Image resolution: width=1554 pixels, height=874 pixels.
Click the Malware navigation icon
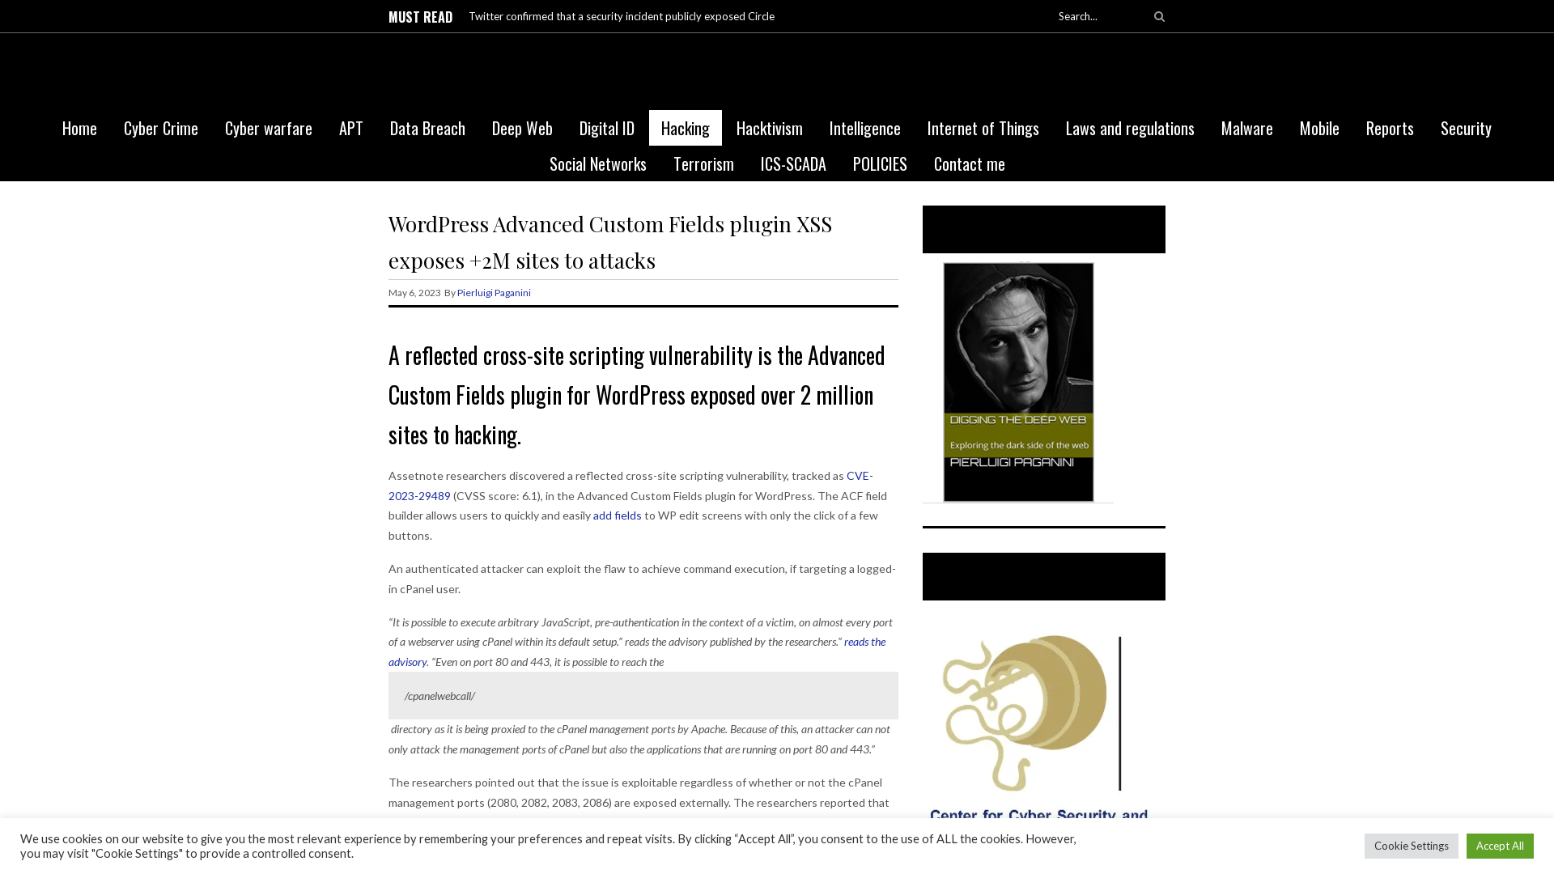pyautogui.click(x=1246, y=127)
